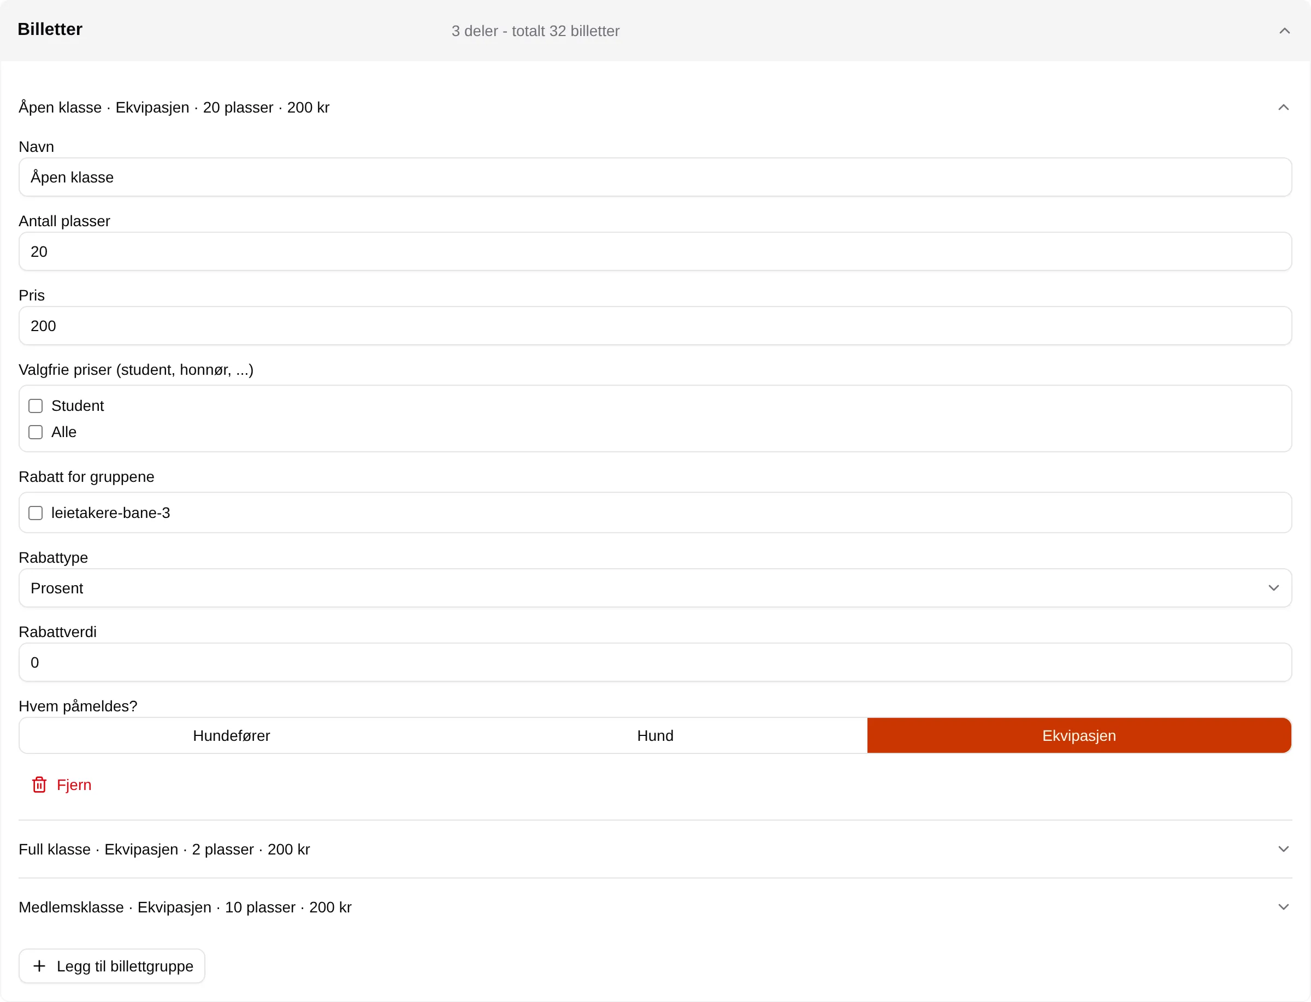Image resolution: width=1311 pixels, height=1002 pixels.
Task: Select Hundefører as who registers
Action: coord(231,735)
